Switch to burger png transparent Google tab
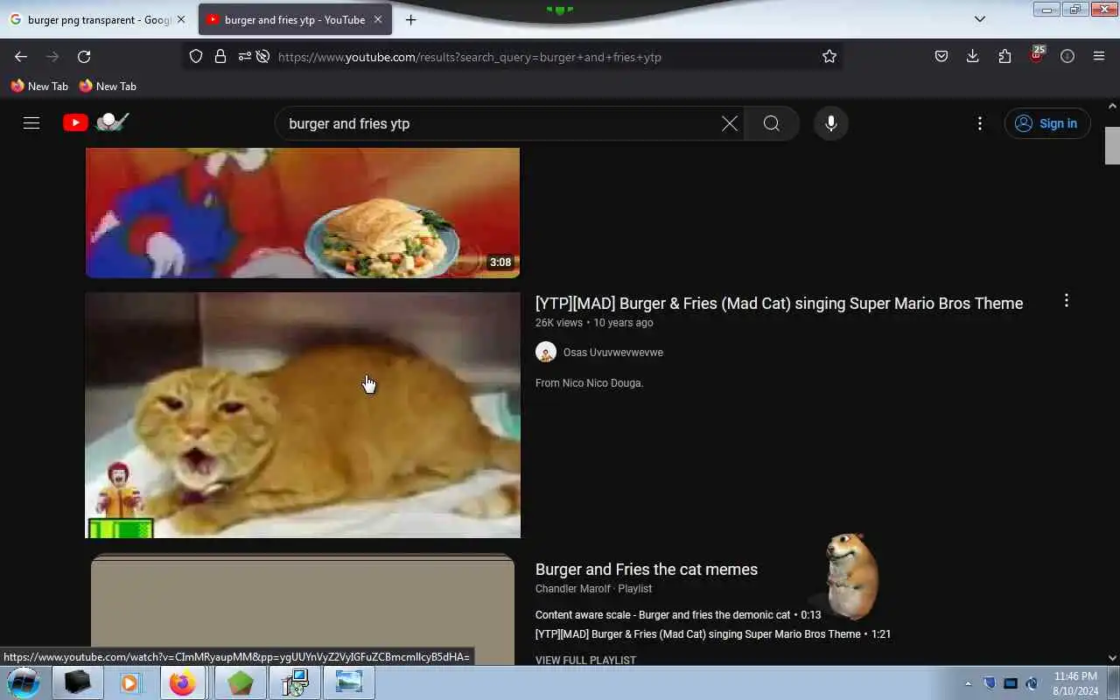This screenshot has height=700, width=1120. [x=98, y=19]
